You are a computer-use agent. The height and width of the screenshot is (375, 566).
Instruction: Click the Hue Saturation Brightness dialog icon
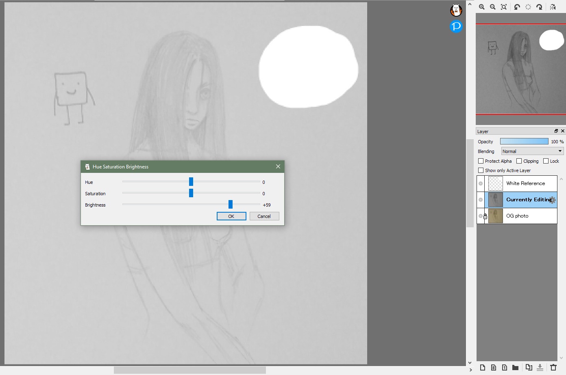tap(87, 167)
